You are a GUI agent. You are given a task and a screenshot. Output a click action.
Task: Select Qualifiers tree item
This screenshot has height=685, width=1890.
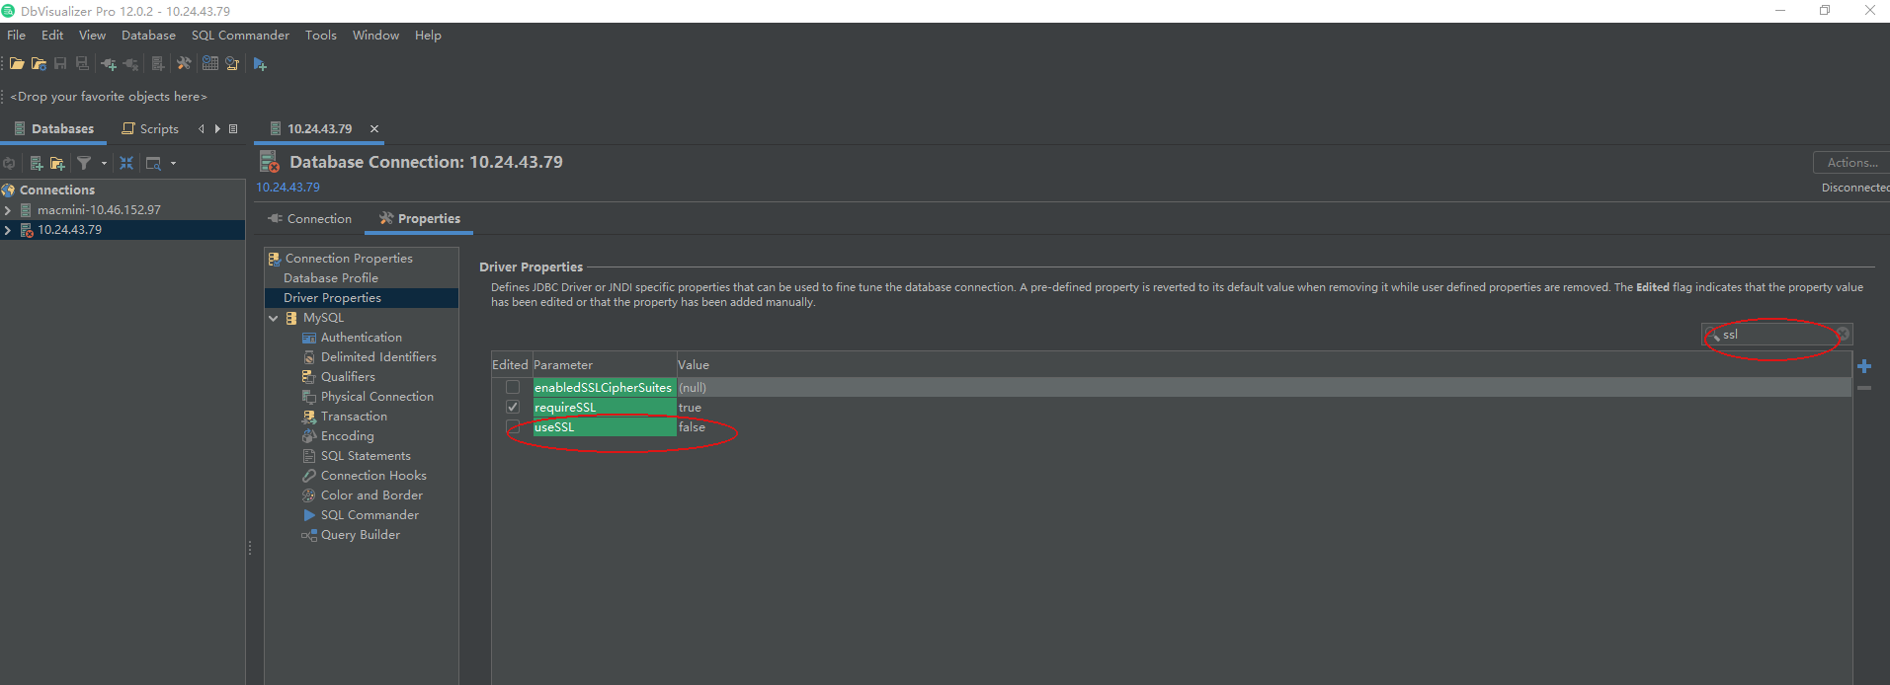pyautogui.click(x=348, y=376)
